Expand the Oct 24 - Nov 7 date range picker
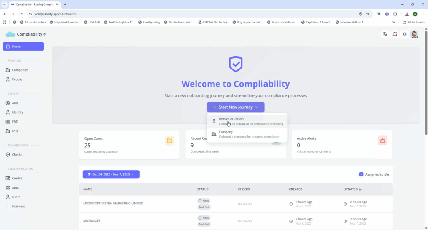This screenshot has width=428, height=230. [x=111, y=174]
